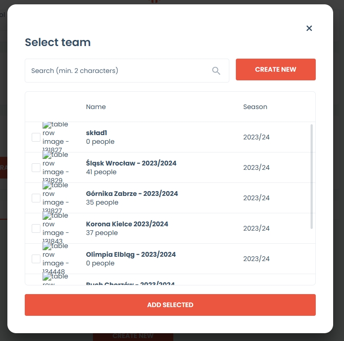Click the Season column header
The height and width of the screenshot is (341, 344).
[x=255, y=107]
